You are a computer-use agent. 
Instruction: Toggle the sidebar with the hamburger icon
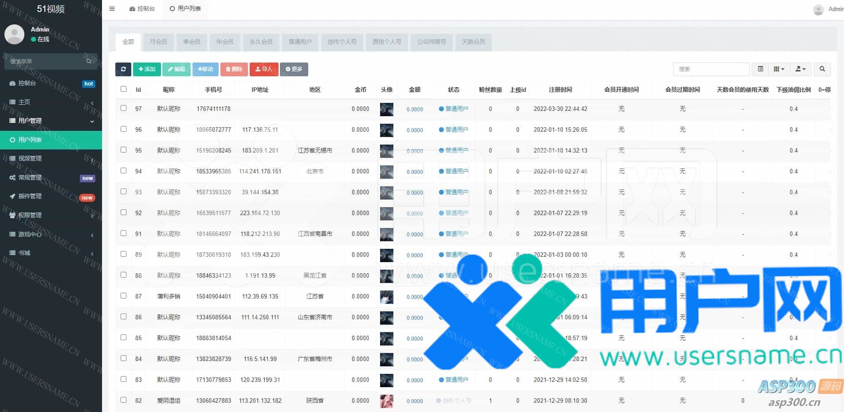tap(112, 9)
